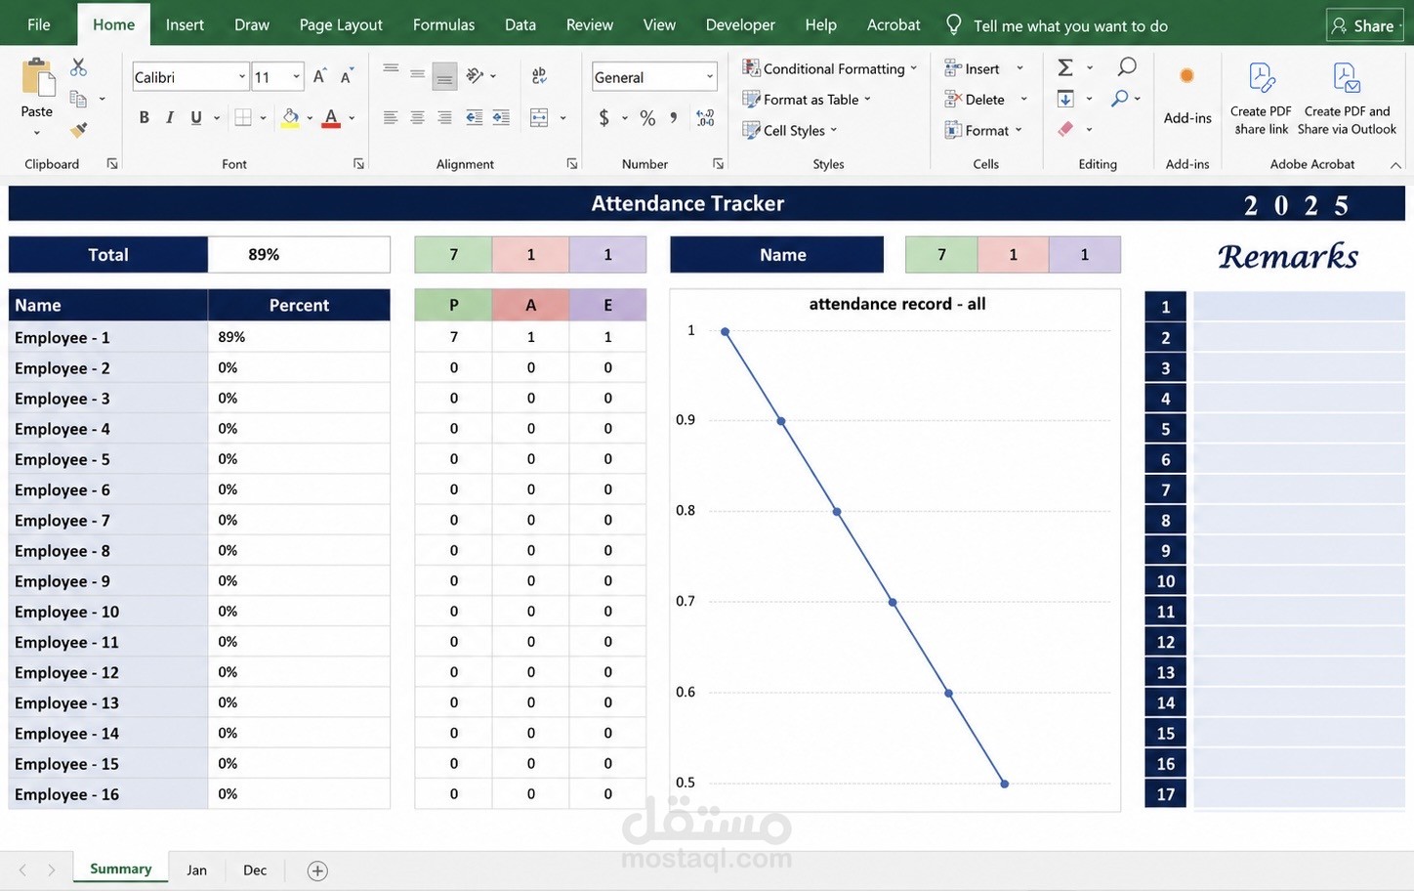This screenshot has width=1414, height=891.
Task: Switch to the Page Layout tab
Action: point(341,24)
